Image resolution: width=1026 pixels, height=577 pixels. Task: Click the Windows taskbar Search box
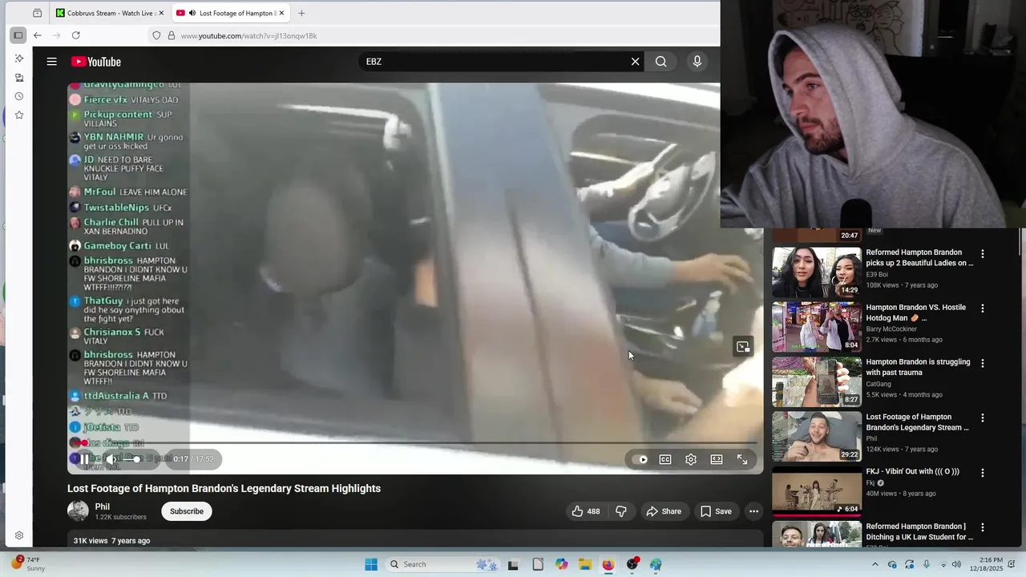441,564
